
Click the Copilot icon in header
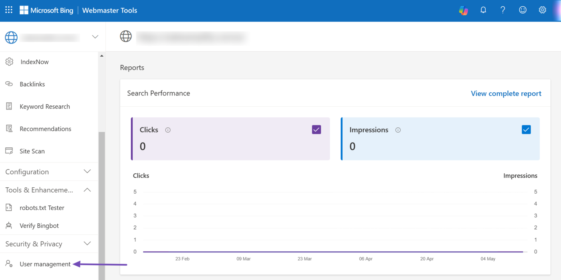463,10
